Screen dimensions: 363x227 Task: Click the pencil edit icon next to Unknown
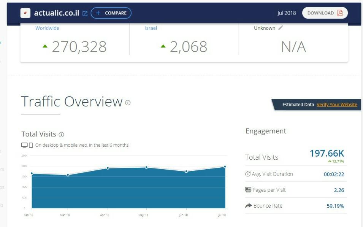[281, 28]
